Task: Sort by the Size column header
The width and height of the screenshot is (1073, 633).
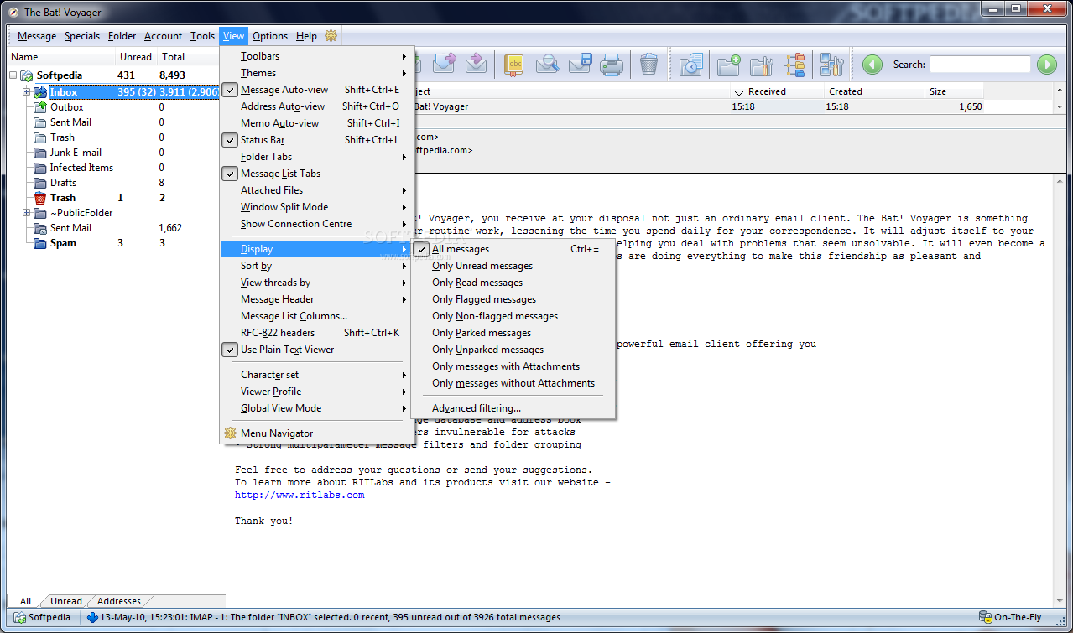Action: click(955, 91)
